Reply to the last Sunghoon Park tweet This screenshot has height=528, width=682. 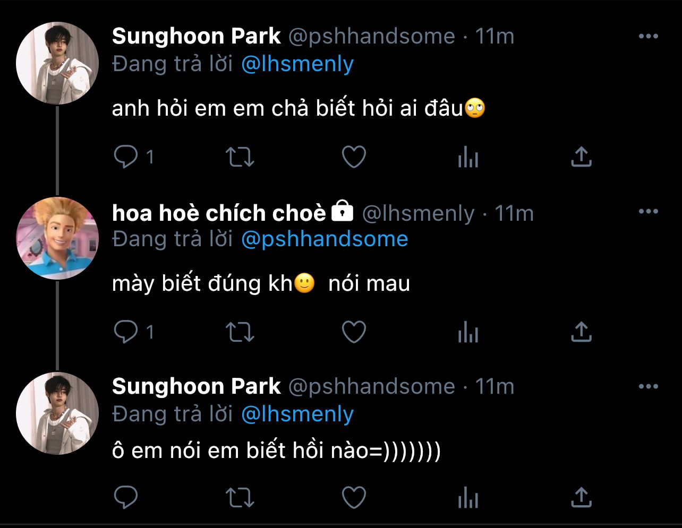(x=126, y=497)
